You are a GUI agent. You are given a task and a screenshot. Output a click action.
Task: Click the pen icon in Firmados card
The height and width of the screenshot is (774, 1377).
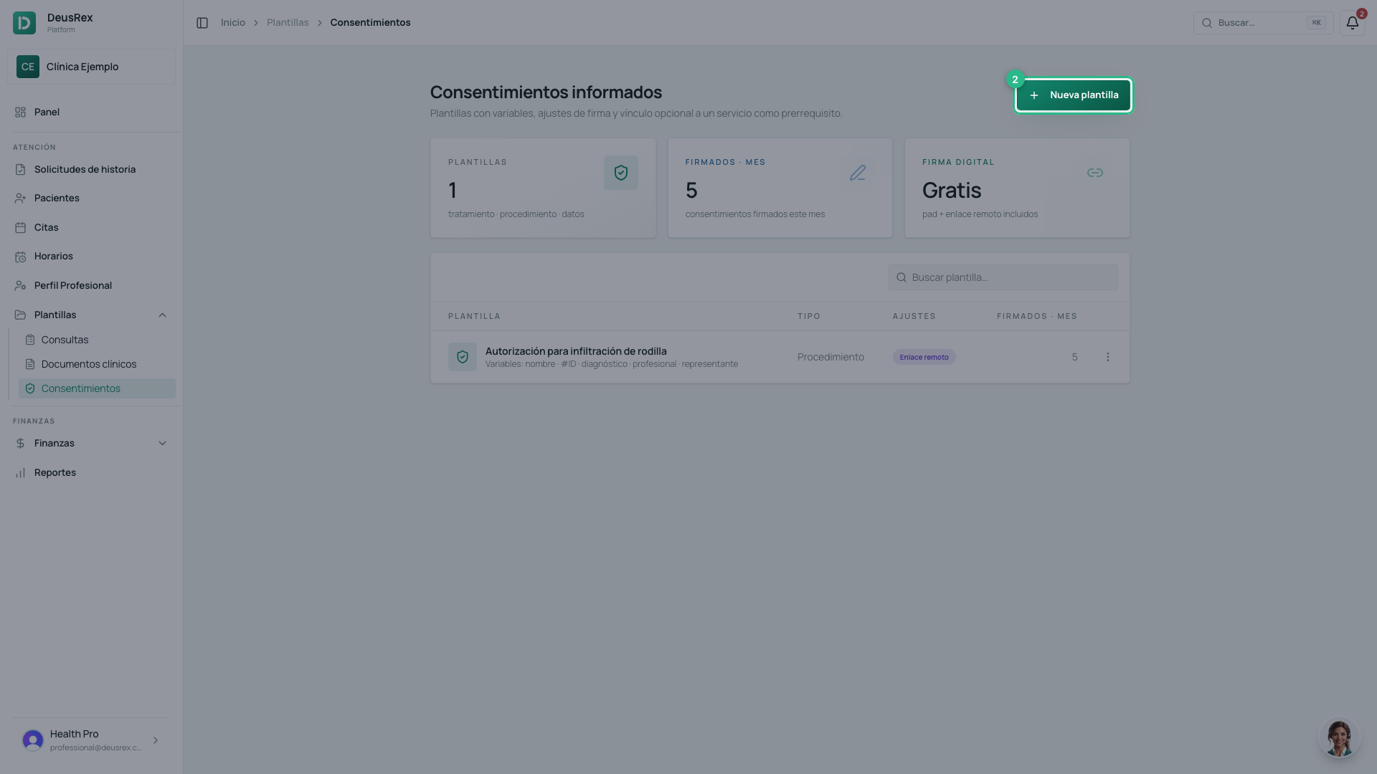pyautogui.click(x=858, y=173)
